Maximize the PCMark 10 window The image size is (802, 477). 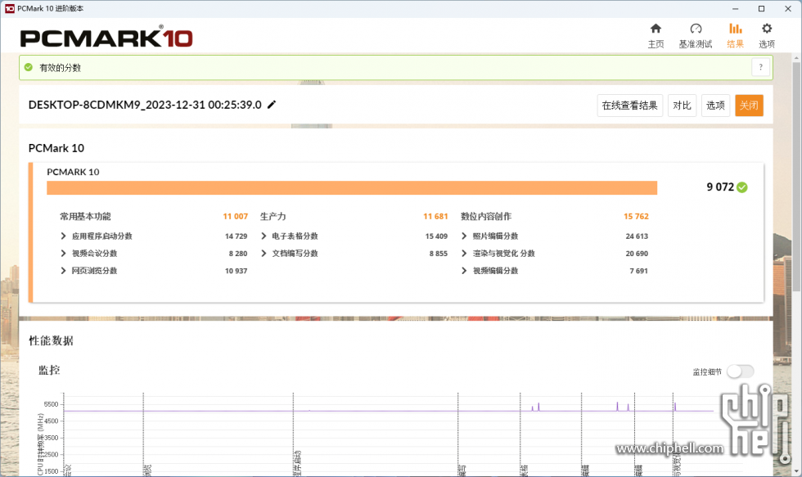[x=761, y=9]
